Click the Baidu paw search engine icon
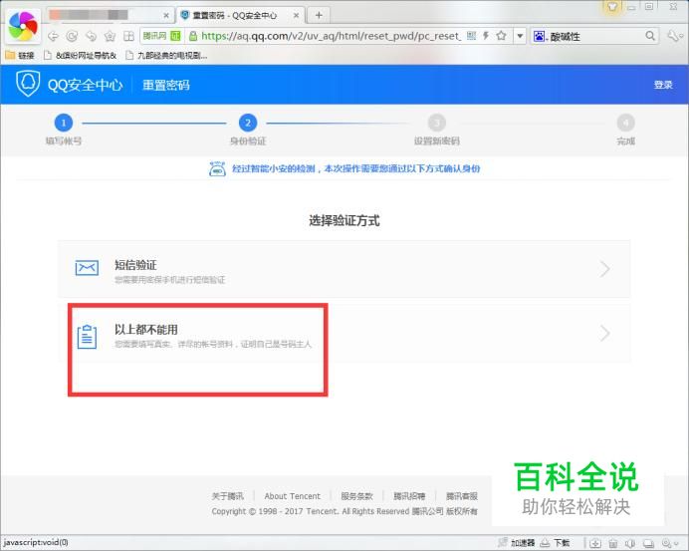689x551 pixels. coord(539,36)
